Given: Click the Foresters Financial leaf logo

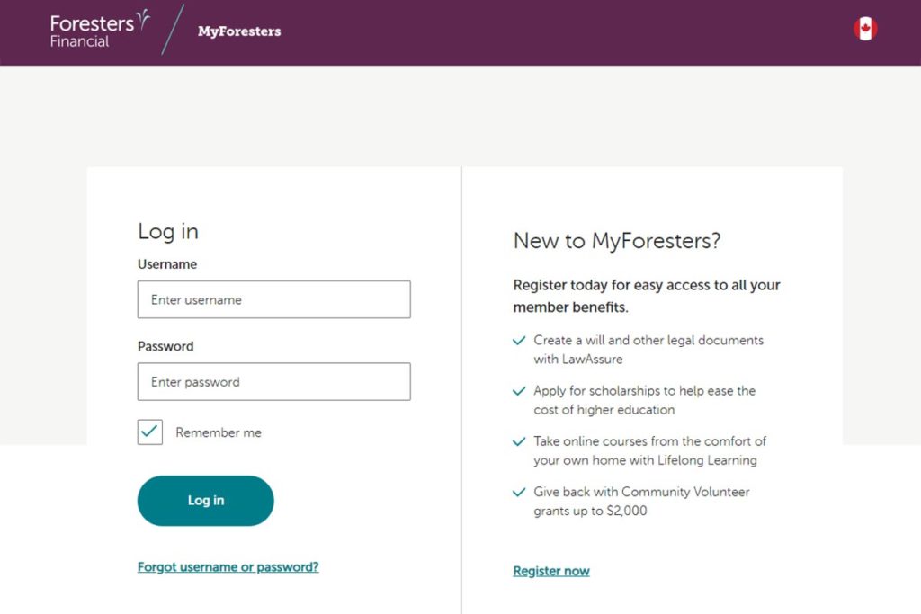Looking at the screenshot, I should pyautogui.click(x=99, y=31).
